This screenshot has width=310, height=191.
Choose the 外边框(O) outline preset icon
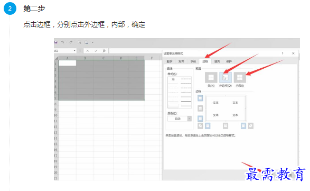tap(226, 77)
